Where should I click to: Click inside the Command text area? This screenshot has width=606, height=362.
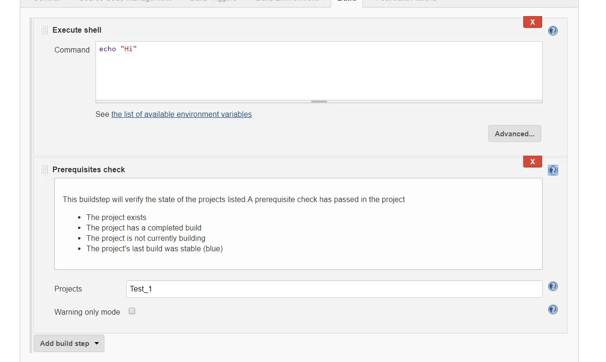(x=318, y=71)
